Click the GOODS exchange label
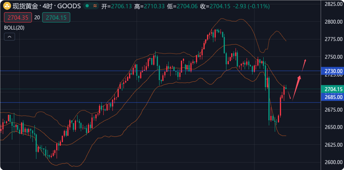Viewport: 344px width, 170px height. pyautogui.click(x=69, y=6)
